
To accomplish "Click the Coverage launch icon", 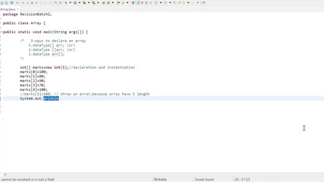I will tap(85, 3).
